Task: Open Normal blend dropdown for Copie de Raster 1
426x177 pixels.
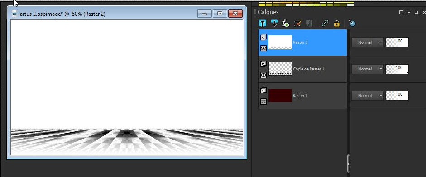Action: (367, 69)
